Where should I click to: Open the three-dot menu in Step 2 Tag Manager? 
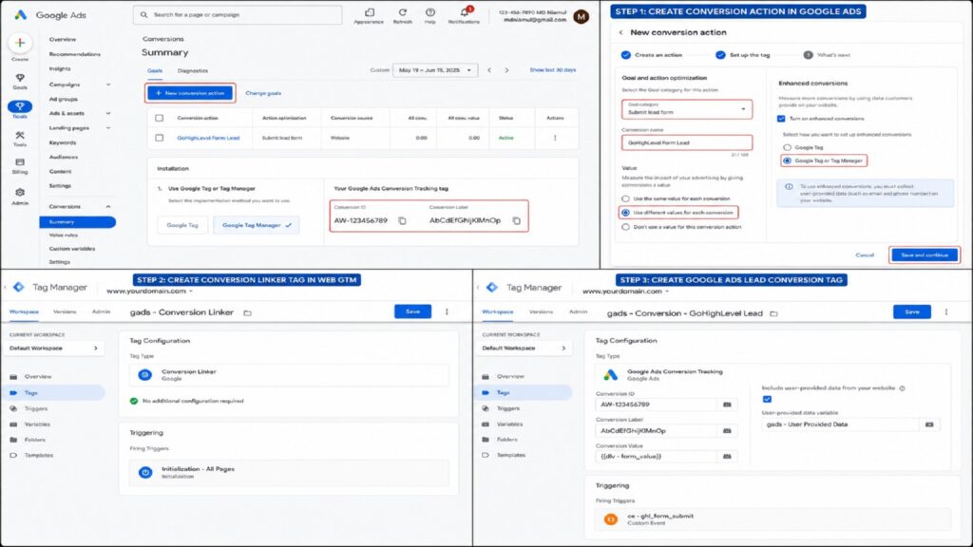coord(447,311)
